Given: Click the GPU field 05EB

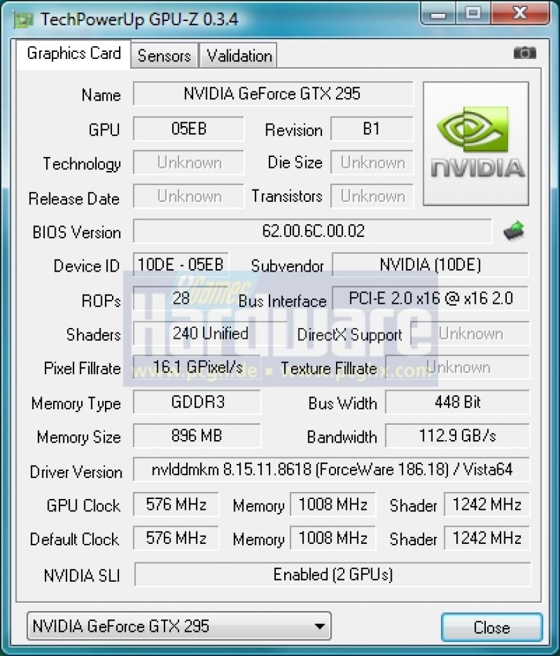Looking at the screenshot, I should click(x=188, y=129).
